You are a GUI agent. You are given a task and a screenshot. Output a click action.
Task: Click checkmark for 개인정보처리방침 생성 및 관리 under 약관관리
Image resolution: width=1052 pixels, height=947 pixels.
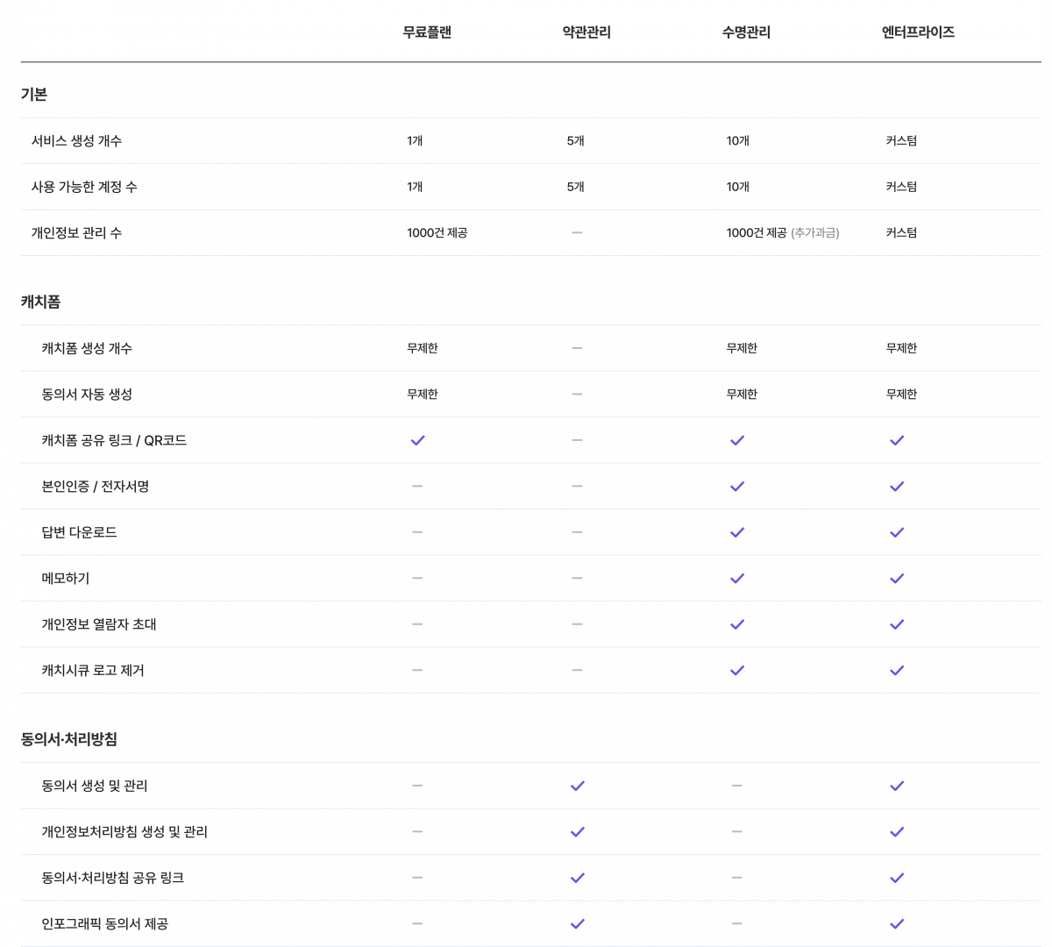pos(578,832)
